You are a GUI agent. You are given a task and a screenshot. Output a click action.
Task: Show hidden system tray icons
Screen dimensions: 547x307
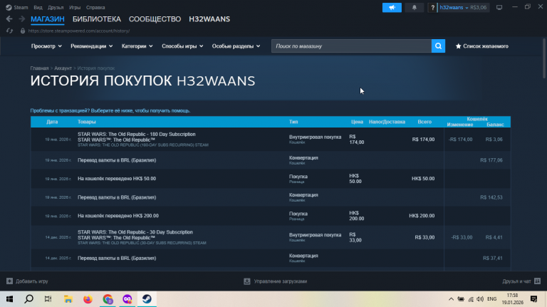(x=451, y=299)
